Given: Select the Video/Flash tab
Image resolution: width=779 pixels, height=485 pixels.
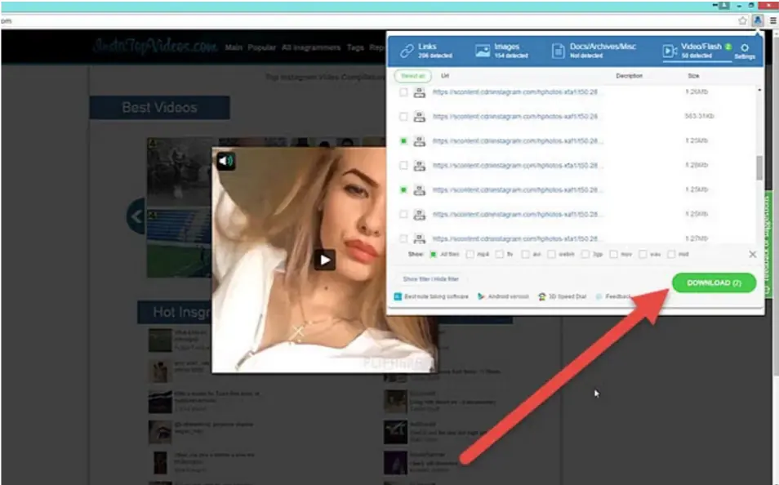Looking at the screenshot, I should tap(697, 50).
